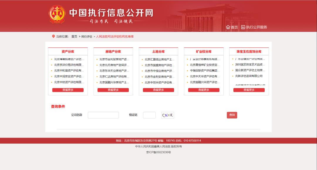The image size is (317, 170).
Task: Open 执行公开服务 in the top navigation
Action: (256, 27)
